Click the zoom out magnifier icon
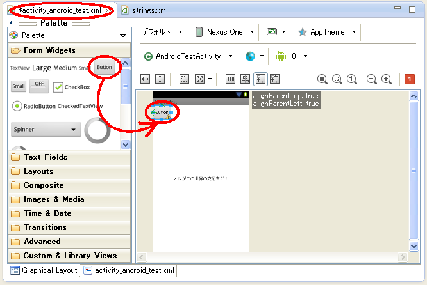The width and height of the screenshot is (427, 285). (x=371, y=79)
